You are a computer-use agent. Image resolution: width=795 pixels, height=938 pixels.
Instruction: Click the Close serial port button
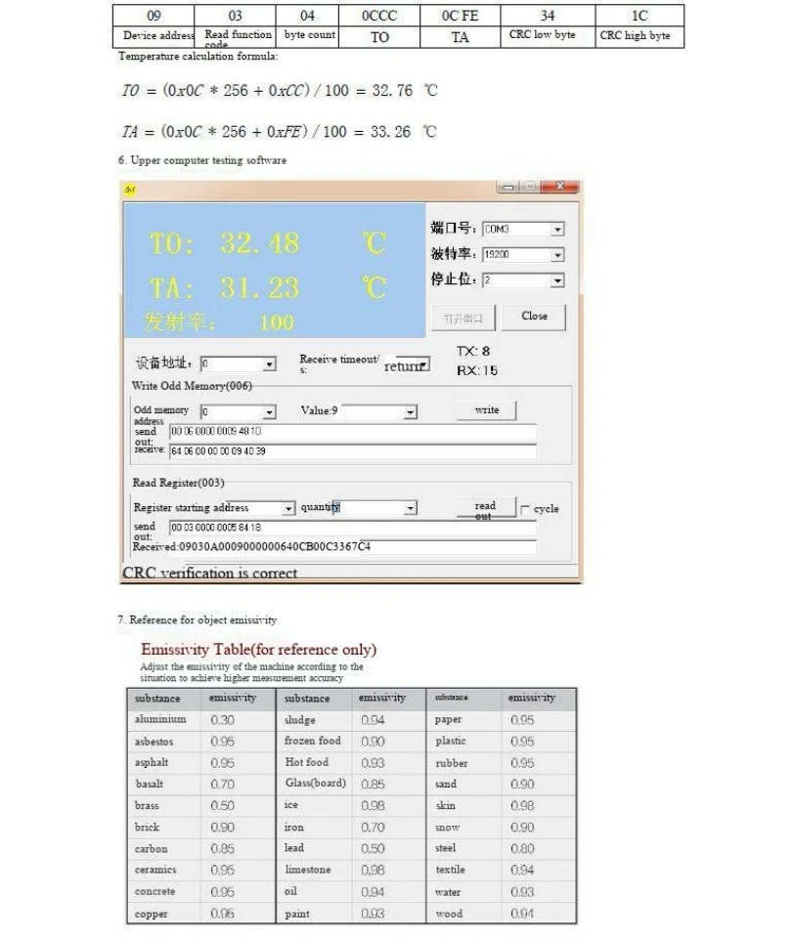point(534,317)
